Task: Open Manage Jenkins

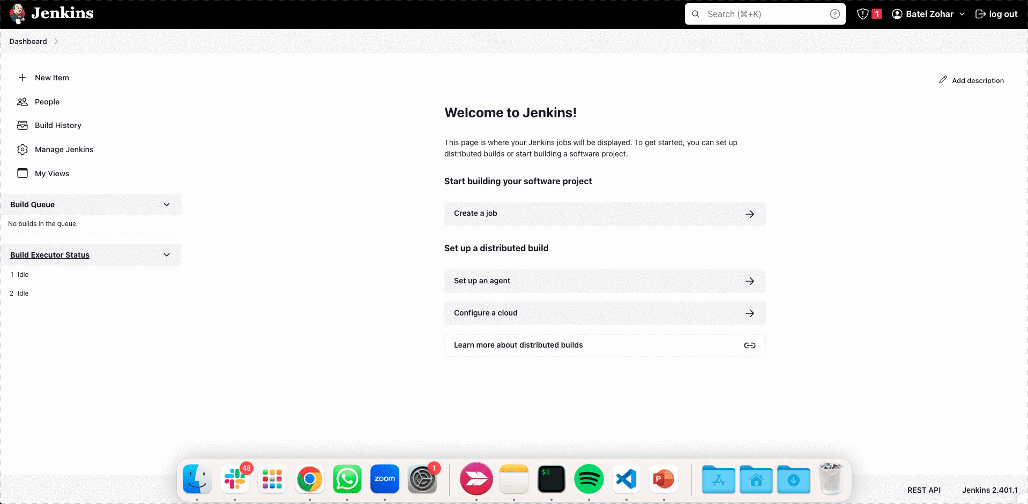Action: [x=64, y=149]
